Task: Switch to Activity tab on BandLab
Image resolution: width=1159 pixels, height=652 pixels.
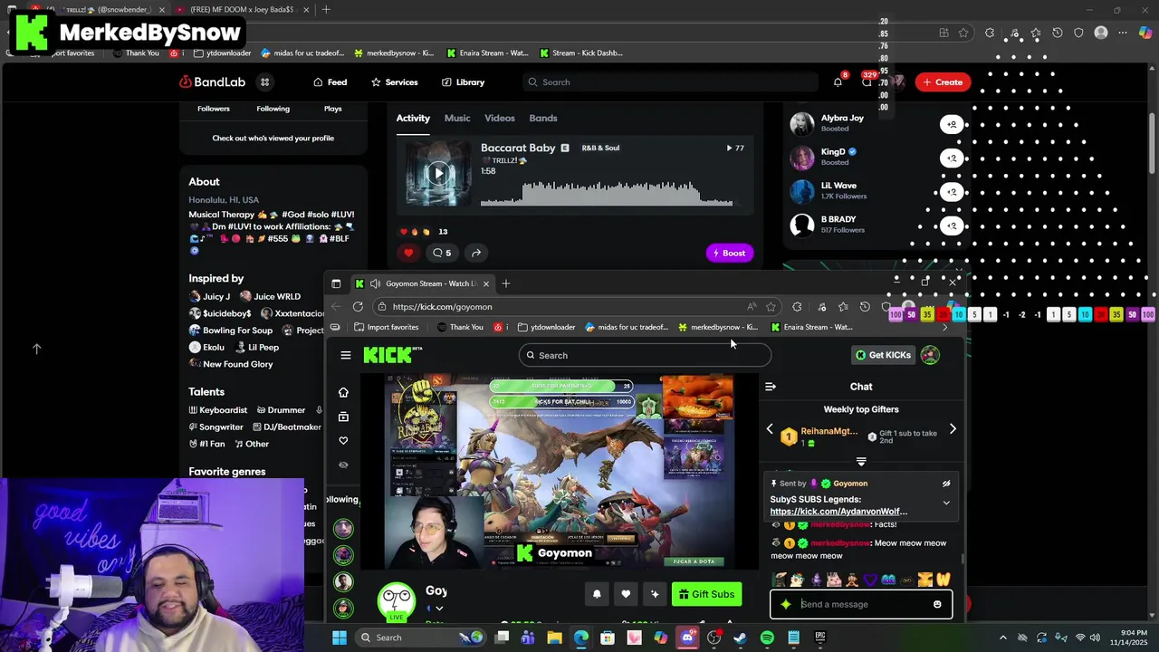Action: (413, 119)
